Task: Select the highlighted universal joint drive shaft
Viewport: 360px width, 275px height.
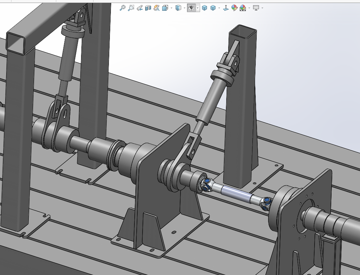Action: 236,194
